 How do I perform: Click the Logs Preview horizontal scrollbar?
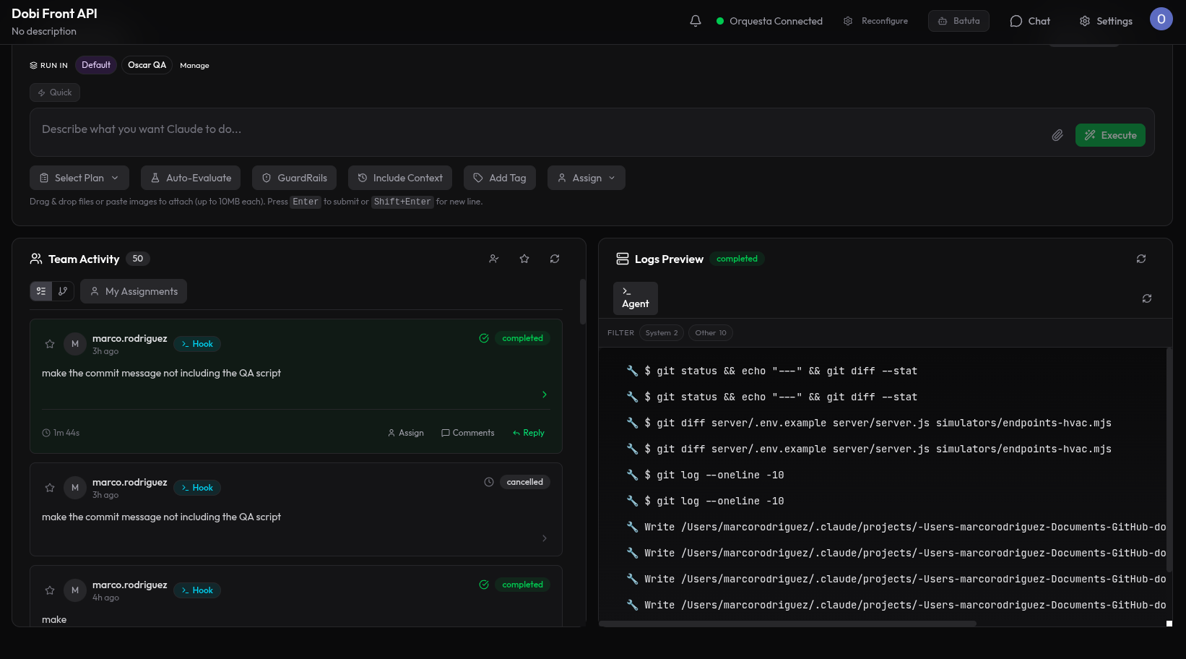tap(787, 624)
